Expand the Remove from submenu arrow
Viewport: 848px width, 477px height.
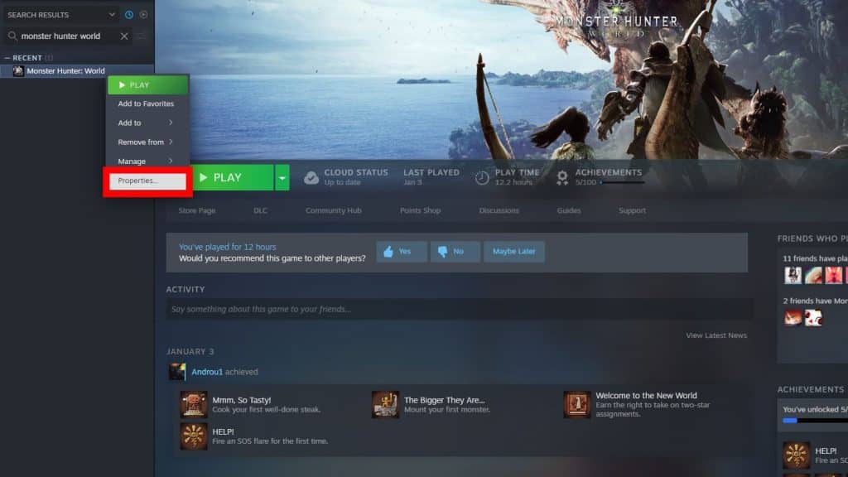point(171,142)
